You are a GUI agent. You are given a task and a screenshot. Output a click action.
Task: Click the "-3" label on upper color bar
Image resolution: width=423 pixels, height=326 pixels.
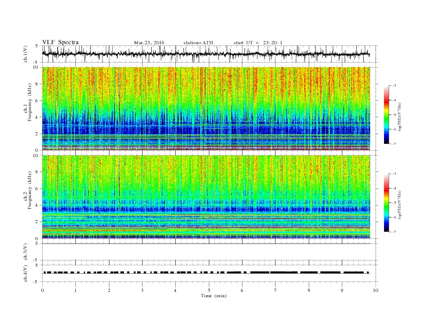click(394, 86)
